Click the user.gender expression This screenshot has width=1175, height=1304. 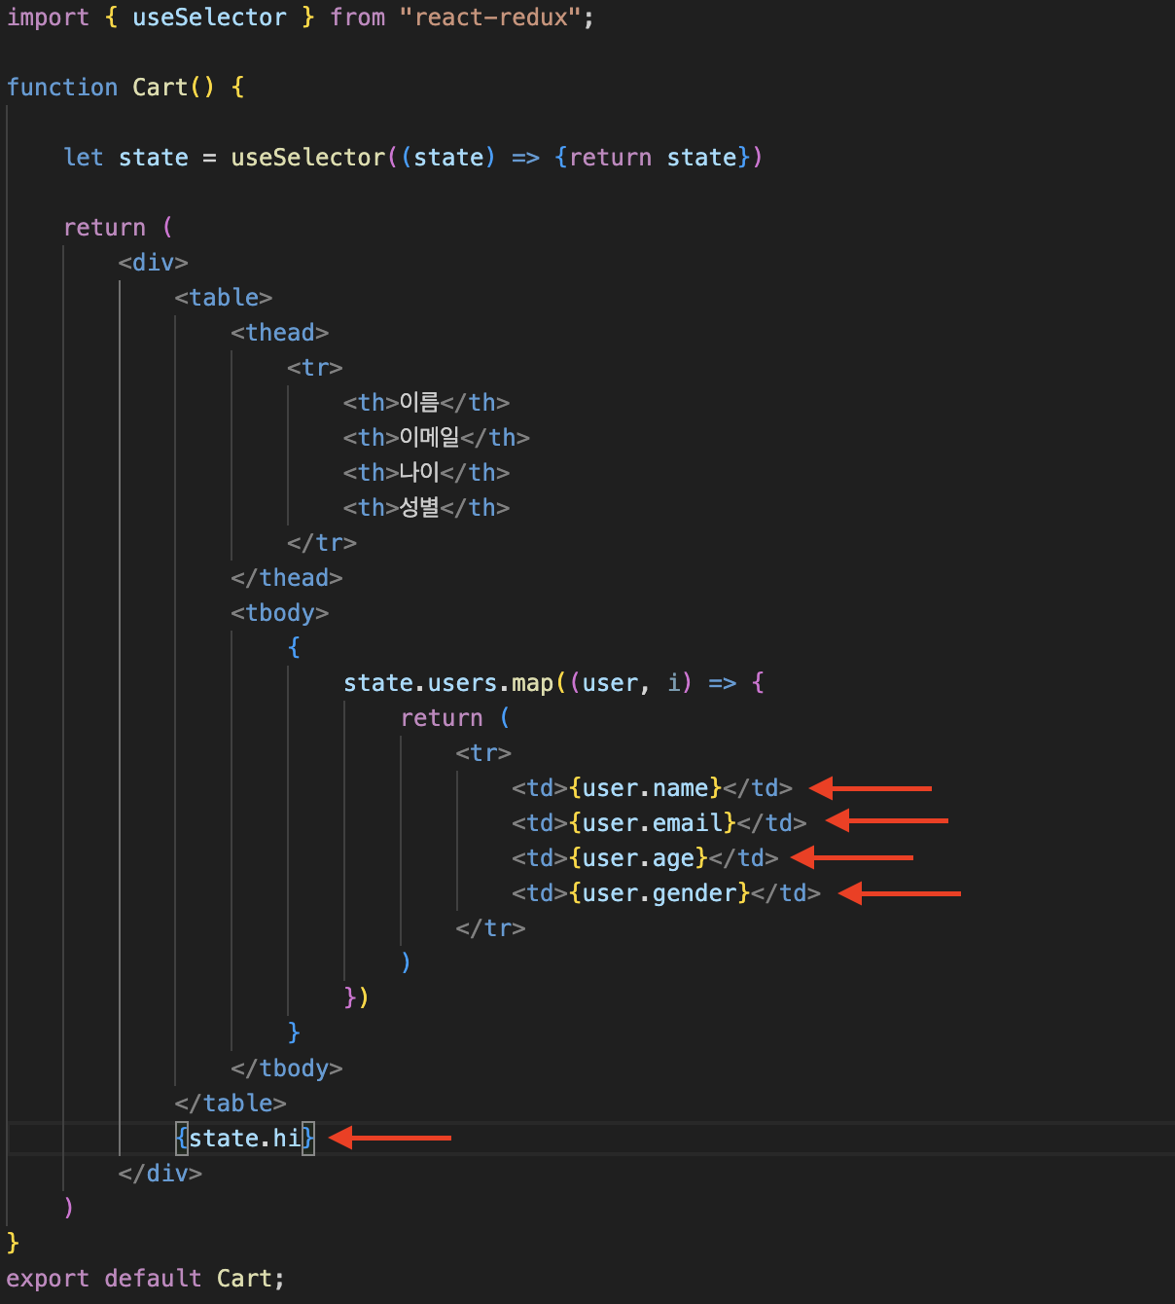(659, 893)
